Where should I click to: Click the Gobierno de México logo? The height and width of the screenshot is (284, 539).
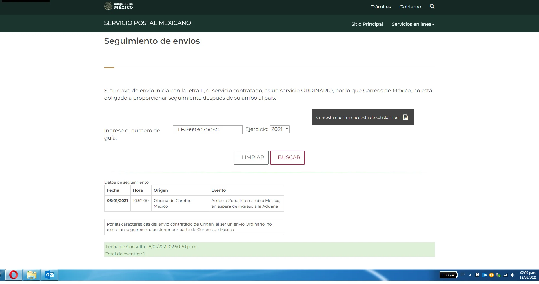(x=119, y=6)
